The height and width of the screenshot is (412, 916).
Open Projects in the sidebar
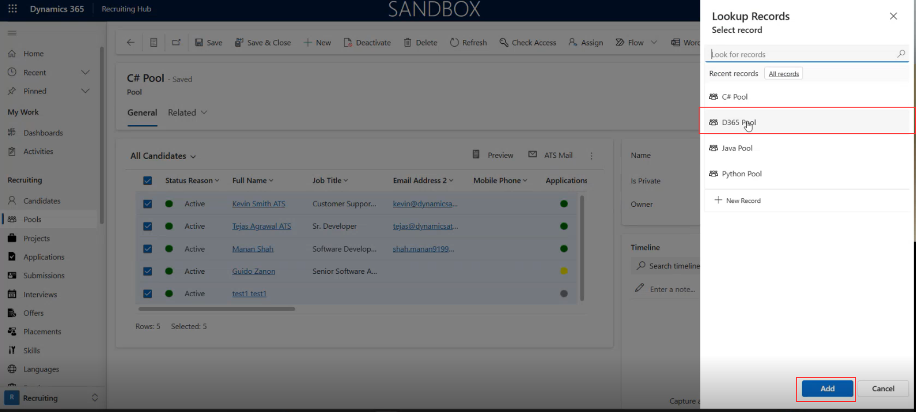coord(37,238)
